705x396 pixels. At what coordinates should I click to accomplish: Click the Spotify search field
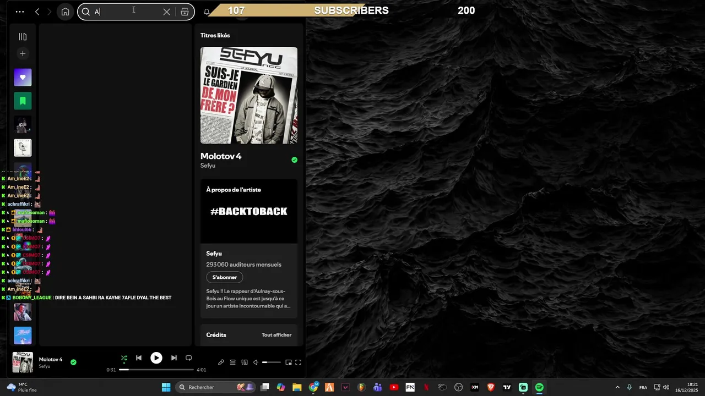point(136,12)
